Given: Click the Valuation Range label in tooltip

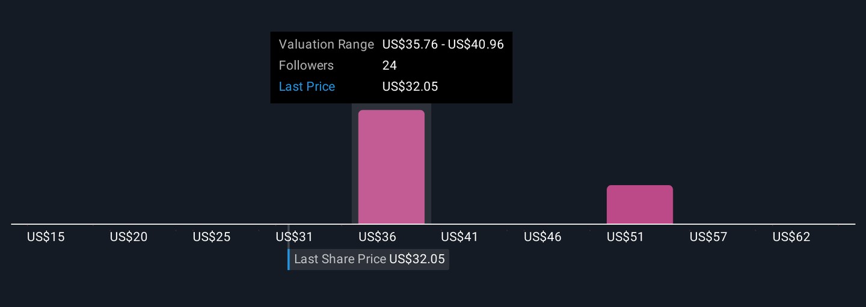Looking at the screenshot, I should (326, 44).
